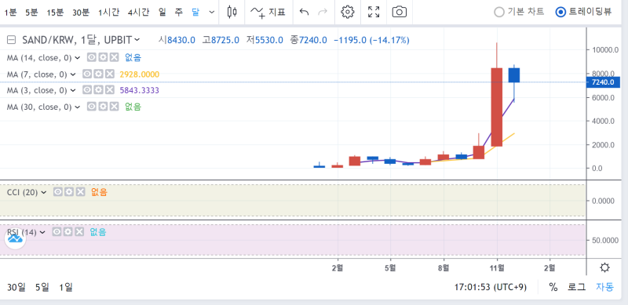Collapse the SAND/KRW legend box

tap(12, 40)
